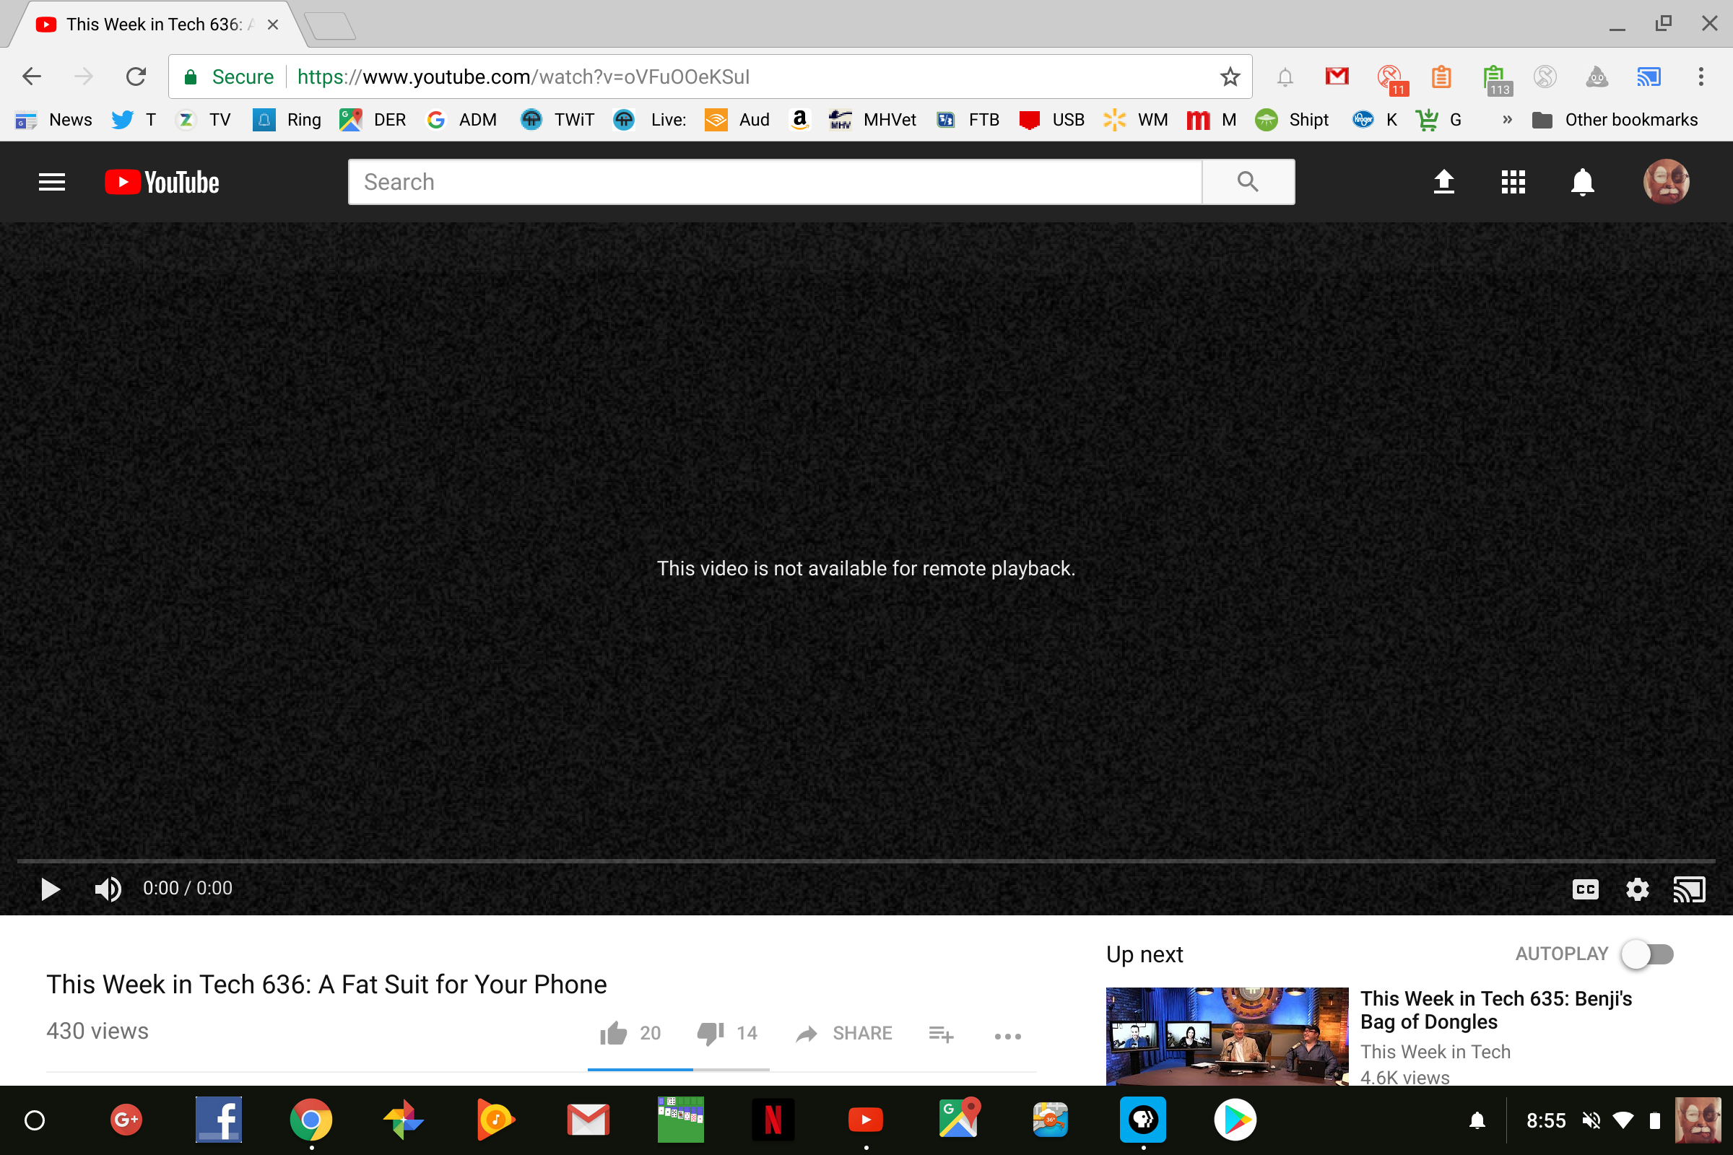Click in the YouTube search field

click(x=773, y=182)
